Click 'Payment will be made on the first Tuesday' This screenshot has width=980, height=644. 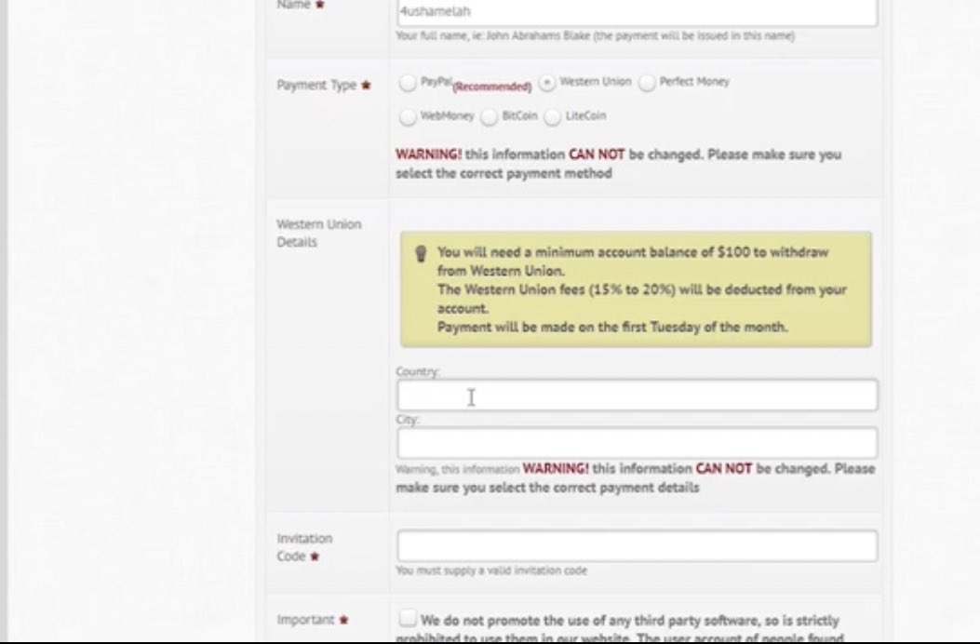pyautogui.click(x=612, y=327)
